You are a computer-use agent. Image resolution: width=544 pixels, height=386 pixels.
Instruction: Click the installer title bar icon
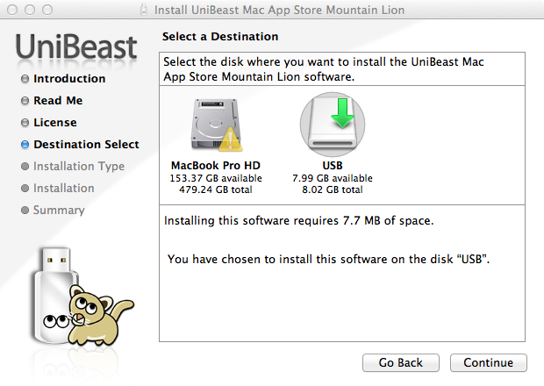pos(145,13)
